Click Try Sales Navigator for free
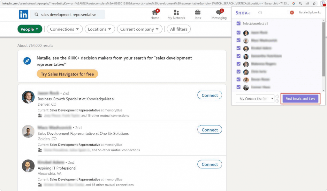The width and height of the screenshot is (327, 191). [67, 74]
